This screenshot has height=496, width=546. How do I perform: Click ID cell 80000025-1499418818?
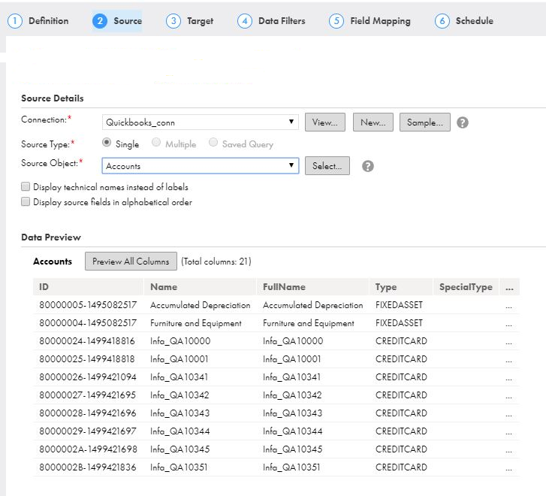click(x=86, y=359)
